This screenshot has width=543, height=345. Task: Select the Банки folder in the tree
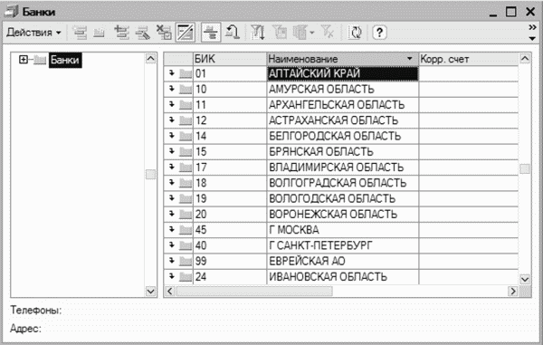[65, 60]
